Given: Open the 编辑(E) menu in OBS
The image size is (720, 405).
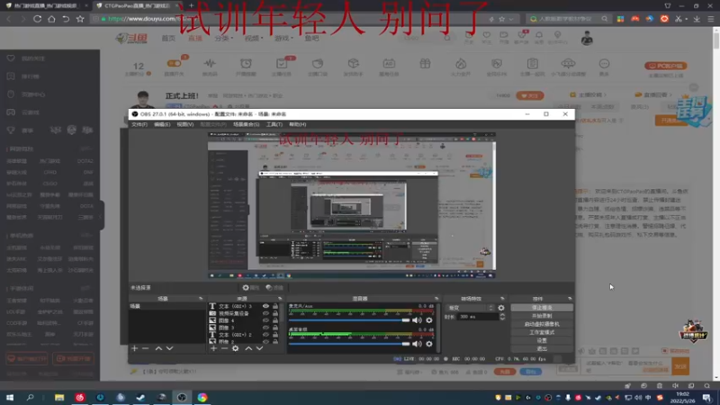Looking at the screenshot, I should click(162, 124).
